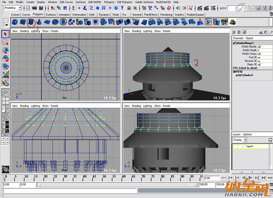Click the range slider bar below timeline

(x=116, y=185)
